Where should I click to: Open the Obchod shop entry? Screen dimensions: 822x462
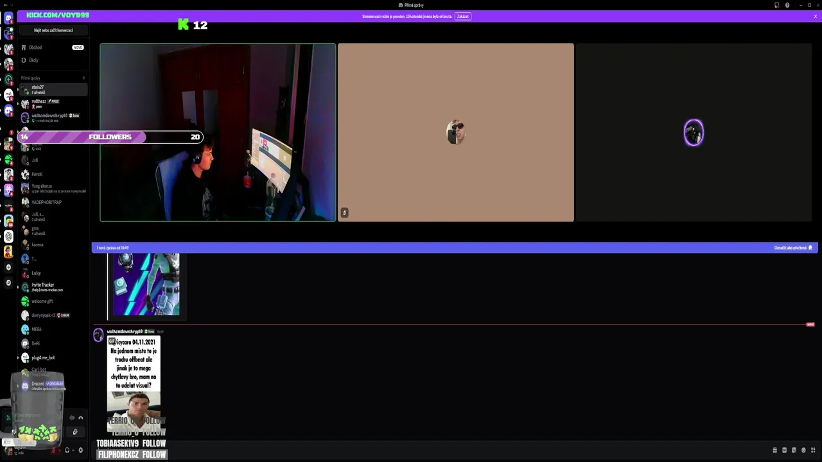point(54,47)
